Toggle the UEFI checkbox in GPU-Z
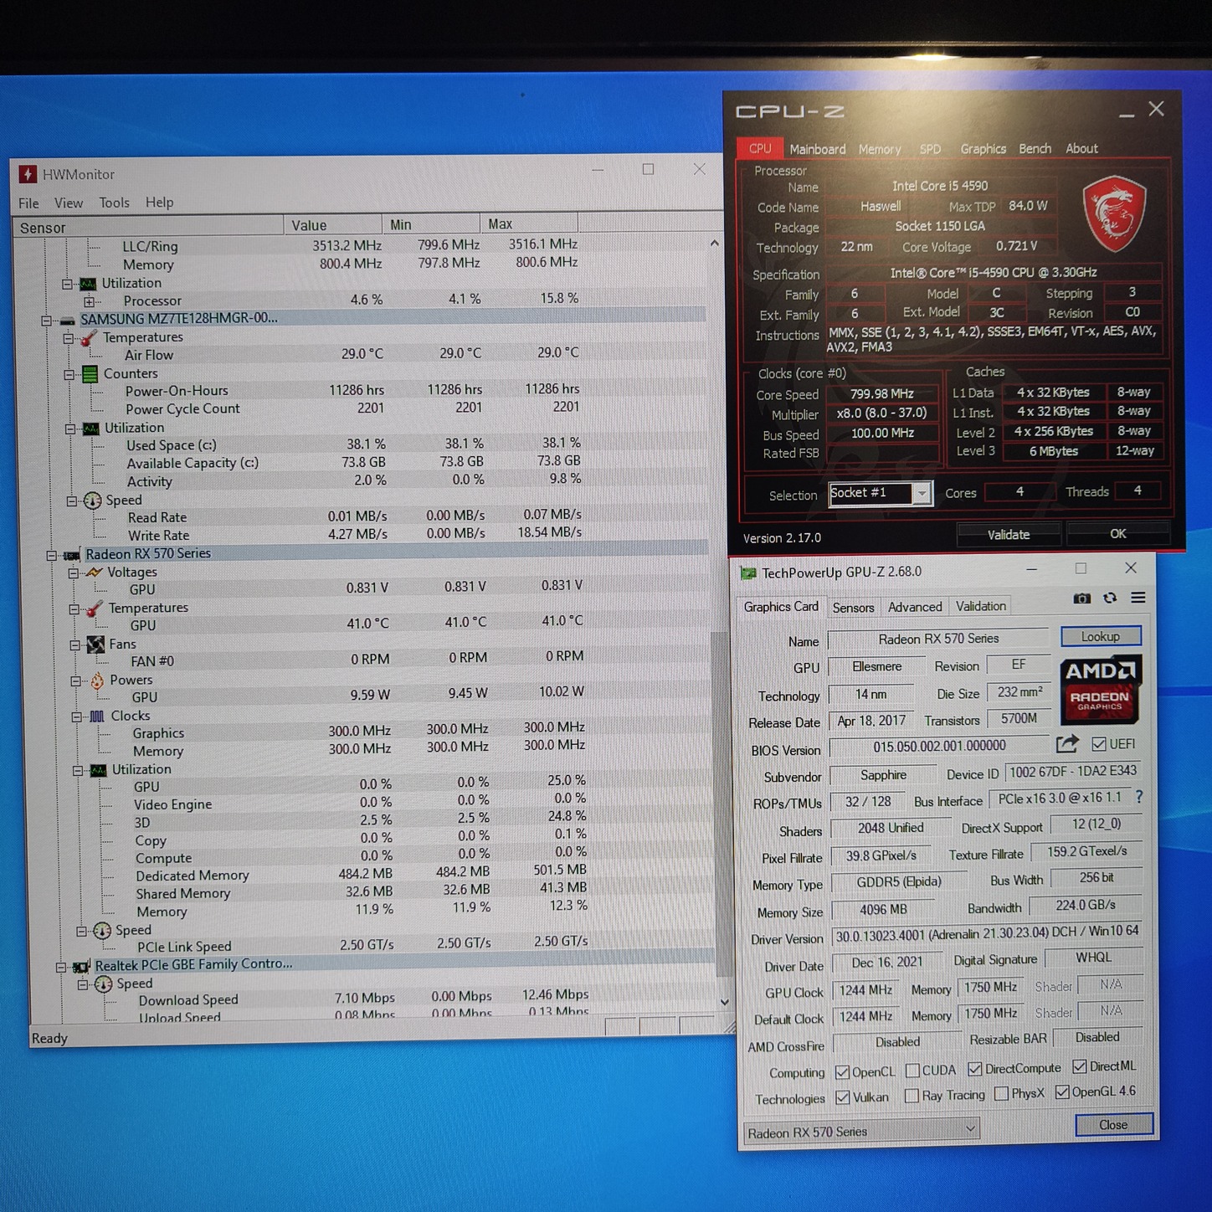This screenshot has height=1212, width=1212. click(1099, 744)
